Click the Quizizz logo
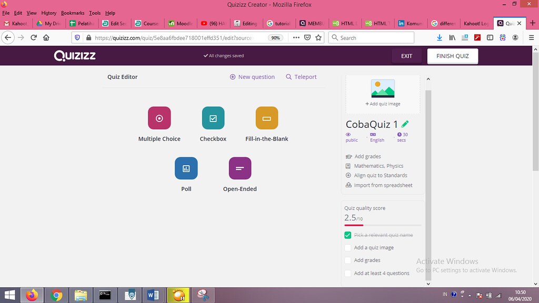 [x=75, y=56]
